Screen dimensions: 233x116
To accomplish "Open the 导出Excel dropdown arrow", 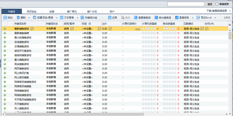I will click(215, 18).
